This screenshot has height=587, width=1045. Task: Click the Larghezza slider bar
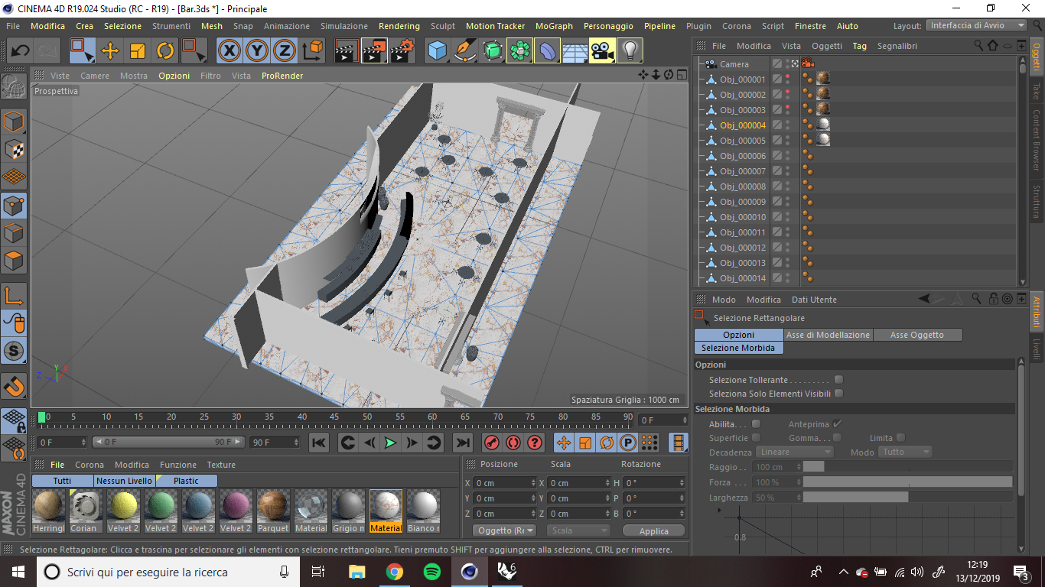tap(907, 498)
